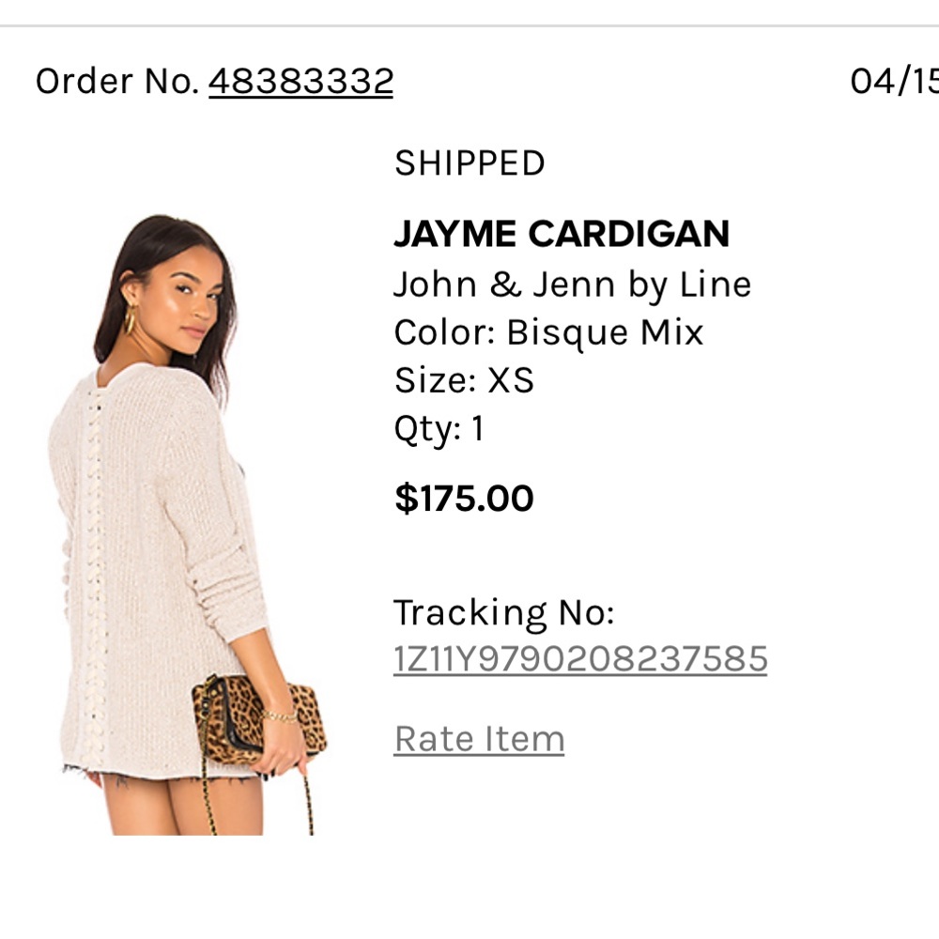Click the tracking number 1Z11Y9790208237585
Image resolution: width=939 pixels, height=939 pixels.
click(x=582, y=659)
